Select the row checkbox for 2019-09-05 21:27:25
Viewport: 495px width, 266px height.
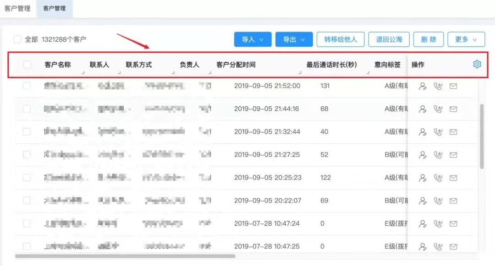coord(27,154)
